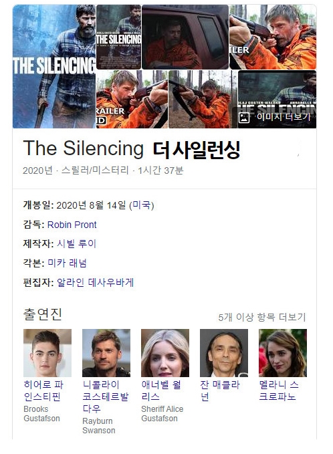Open 잔 매클라넌 name link
Screen dimensions: 333x454
[220, 390]
